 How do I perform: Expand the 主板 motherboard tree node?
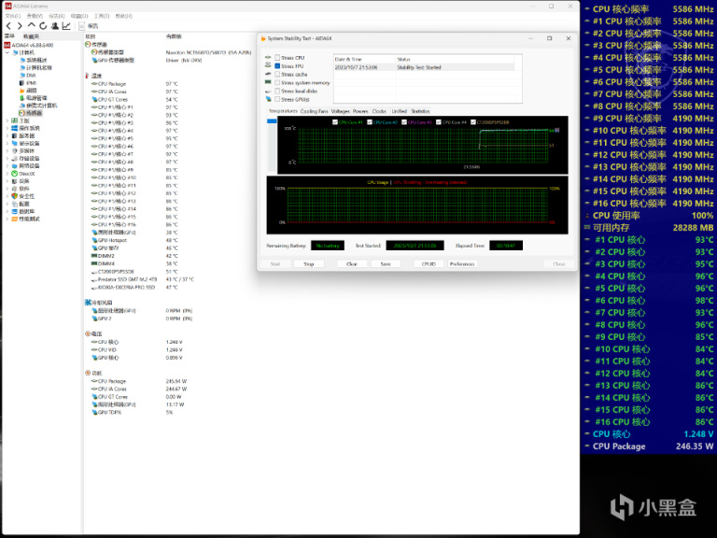[x=7, y=120]
